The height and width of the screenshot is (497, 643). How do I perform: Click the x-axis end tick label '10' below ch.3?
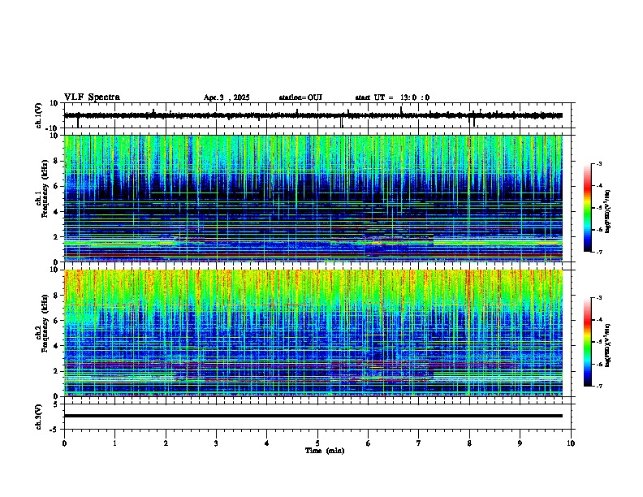(571, 443)
